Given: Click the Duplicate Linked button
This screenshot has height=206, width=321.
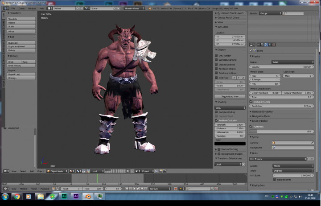Looking at the screenshot, I should click(x=21, y=46).
